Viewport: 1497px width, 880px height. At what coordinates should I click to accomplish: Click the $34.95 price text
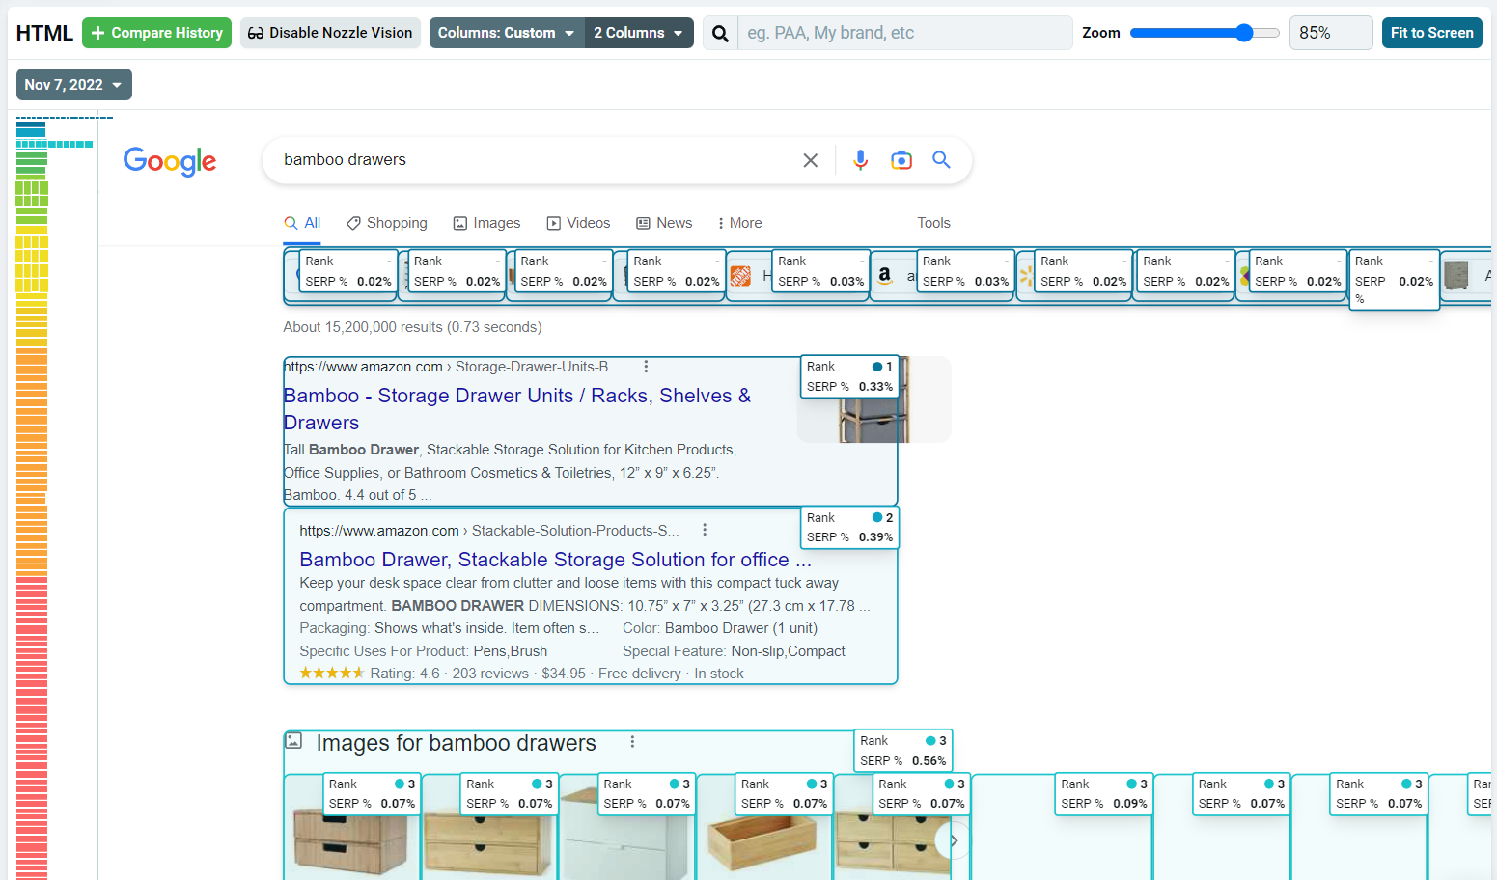pyautogui.click(x=564, y=674)
